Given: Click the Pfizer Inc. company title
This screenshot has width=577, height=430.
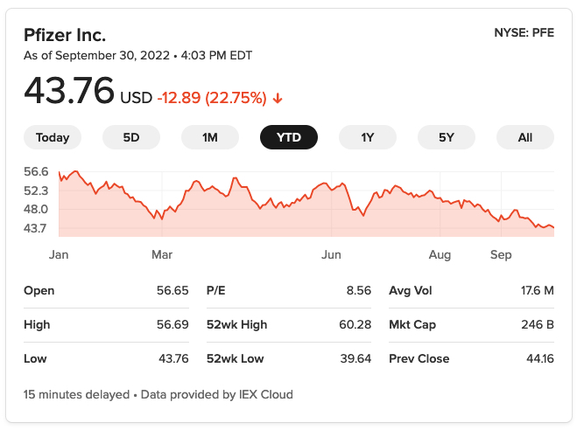Looking at the screenshot, I should click(65, 36).
